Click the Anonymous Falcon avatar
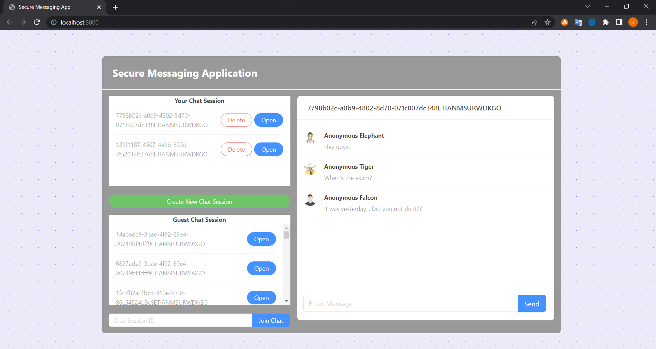 point(310,200)
